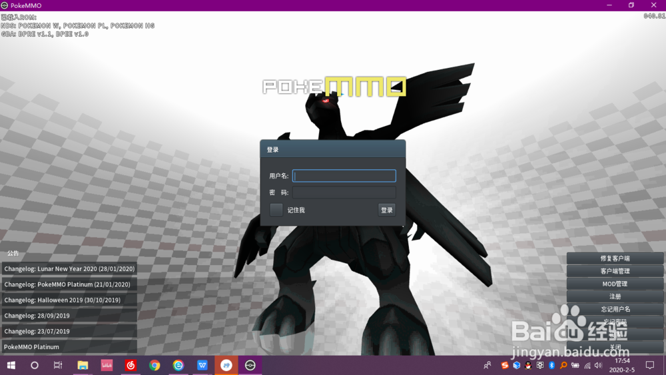Viewport: 666px width, 375px height.
Task: Open the 360 browser 'e' taskbar icon
Action: (178, 365)
